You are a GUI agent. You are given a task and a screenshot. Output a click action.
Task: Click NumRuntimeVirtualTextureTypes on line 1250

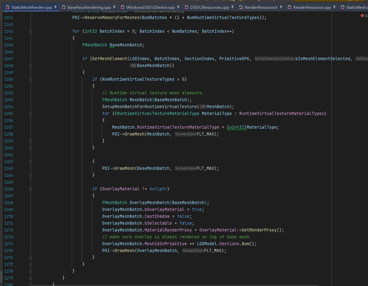click(138, 79)
